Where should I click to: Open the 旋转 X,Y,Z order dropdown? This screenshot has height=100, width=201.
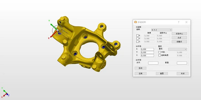click(x=160, y=30)
